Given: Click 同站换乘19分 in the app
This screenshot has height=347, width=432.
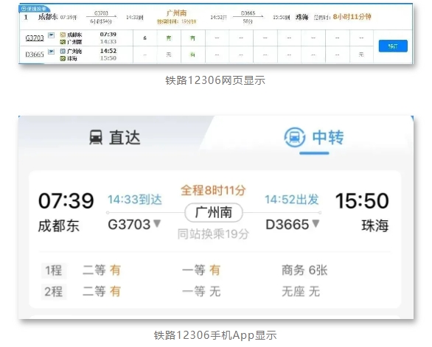Looking at the screenshot, I should coord(213,234).
